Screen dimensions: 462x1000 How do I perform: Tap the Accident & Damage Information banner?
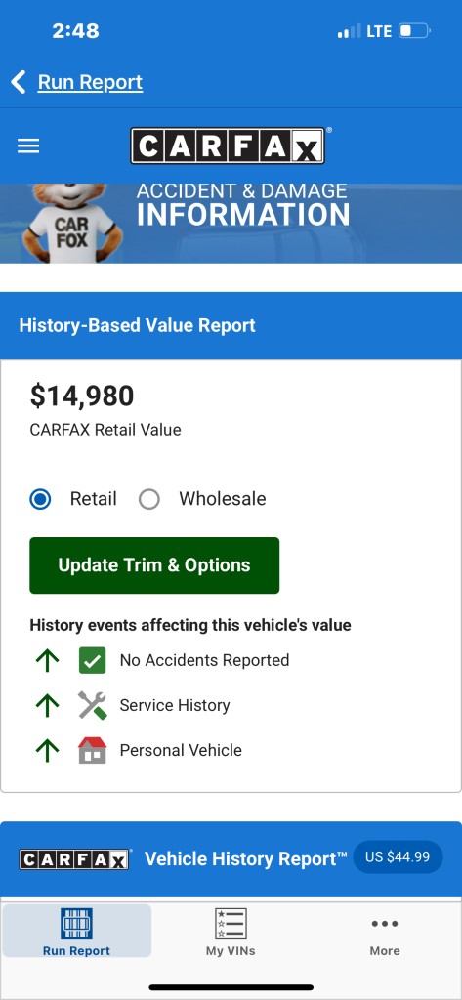231,223
